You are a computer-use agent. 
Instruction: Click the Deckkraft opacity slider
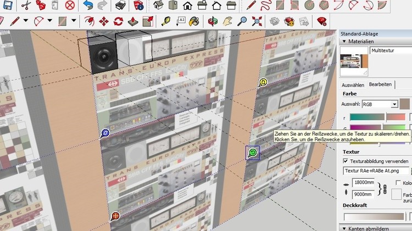coord(374,216)
